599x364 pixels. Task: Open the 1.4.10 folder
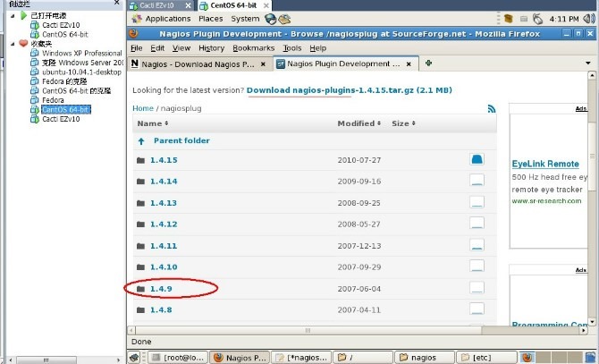pos(164,267)
